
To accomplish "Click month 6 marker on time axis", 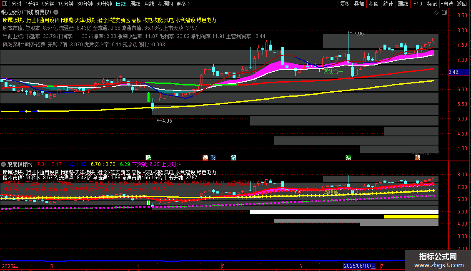I will click(x=301, y=266).
